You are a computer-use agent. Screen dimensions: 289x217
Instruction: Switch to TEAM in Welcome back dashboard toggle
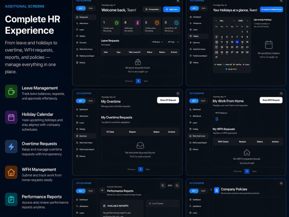coord(91,8)
